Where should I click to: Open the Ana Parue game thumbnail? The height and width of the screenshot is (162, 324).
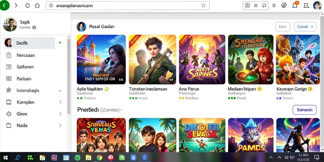click(202, 59)
